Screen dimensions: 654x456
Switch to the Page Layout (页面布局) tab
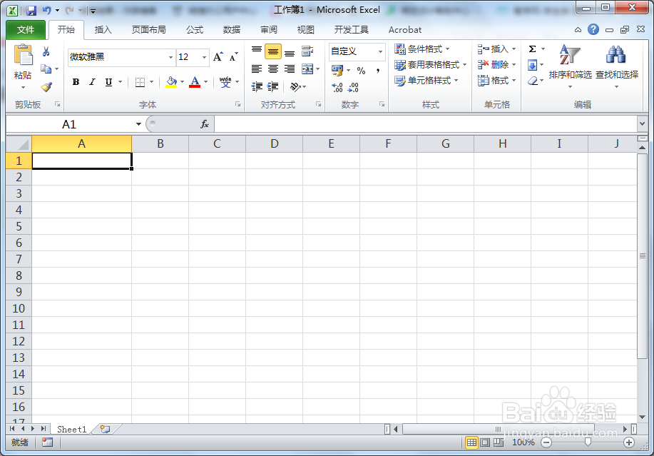click(x=148, y=30)
